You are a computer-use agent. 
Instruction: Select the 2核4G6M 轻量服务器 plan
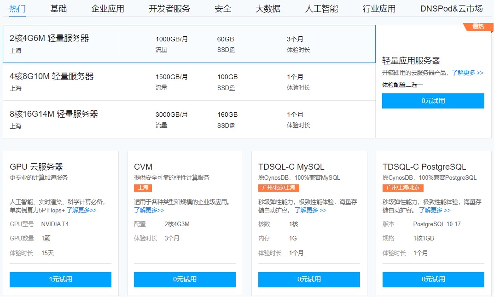189,44
